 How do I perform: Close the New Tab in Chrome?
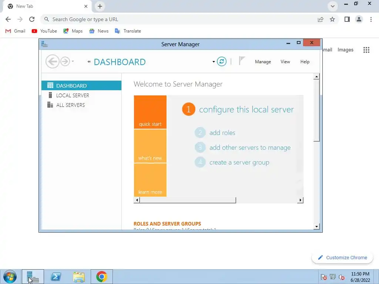click(x=86, y=6)
